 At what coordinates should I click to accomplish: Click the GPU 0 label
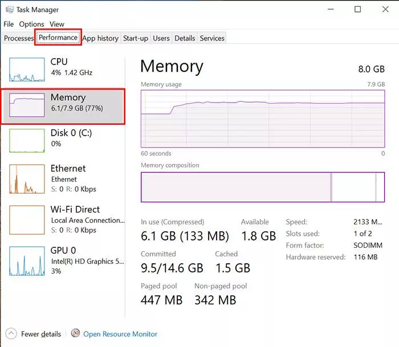63,250
